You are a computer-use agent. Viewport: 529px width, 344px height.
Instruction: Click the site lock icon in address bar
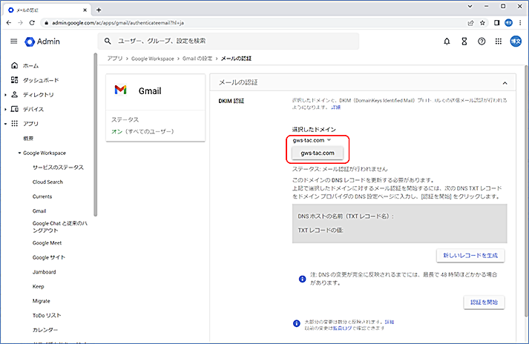tap(47, 23)
